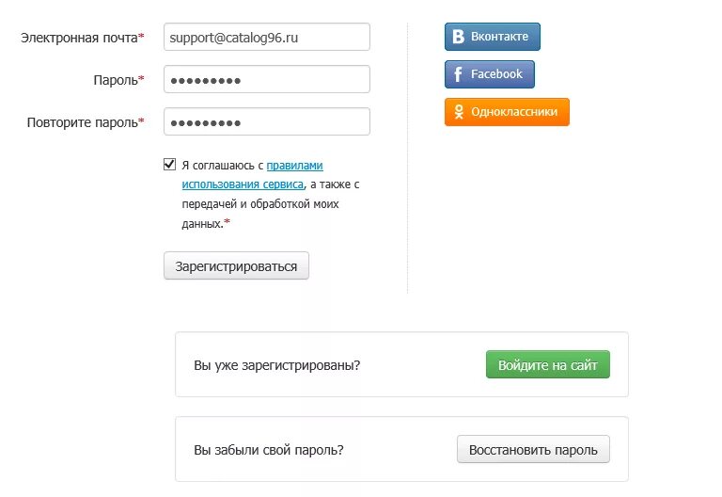Click the 'Я соглашаюсь с' checkbox label

pyautogui.click(x=223, y=165)
